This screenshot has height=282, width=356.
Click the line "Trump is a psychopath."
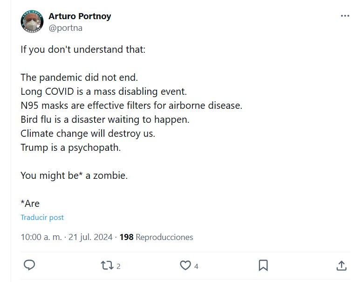(x=70, y=148)
